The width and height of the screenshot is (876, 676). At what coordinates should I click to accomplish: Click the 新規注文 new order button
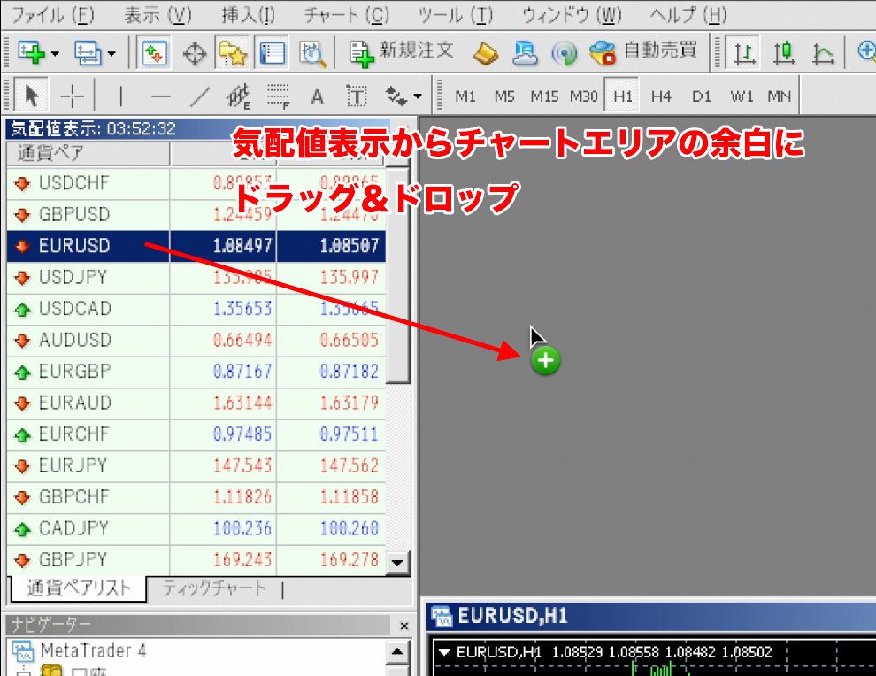(403, 52)
